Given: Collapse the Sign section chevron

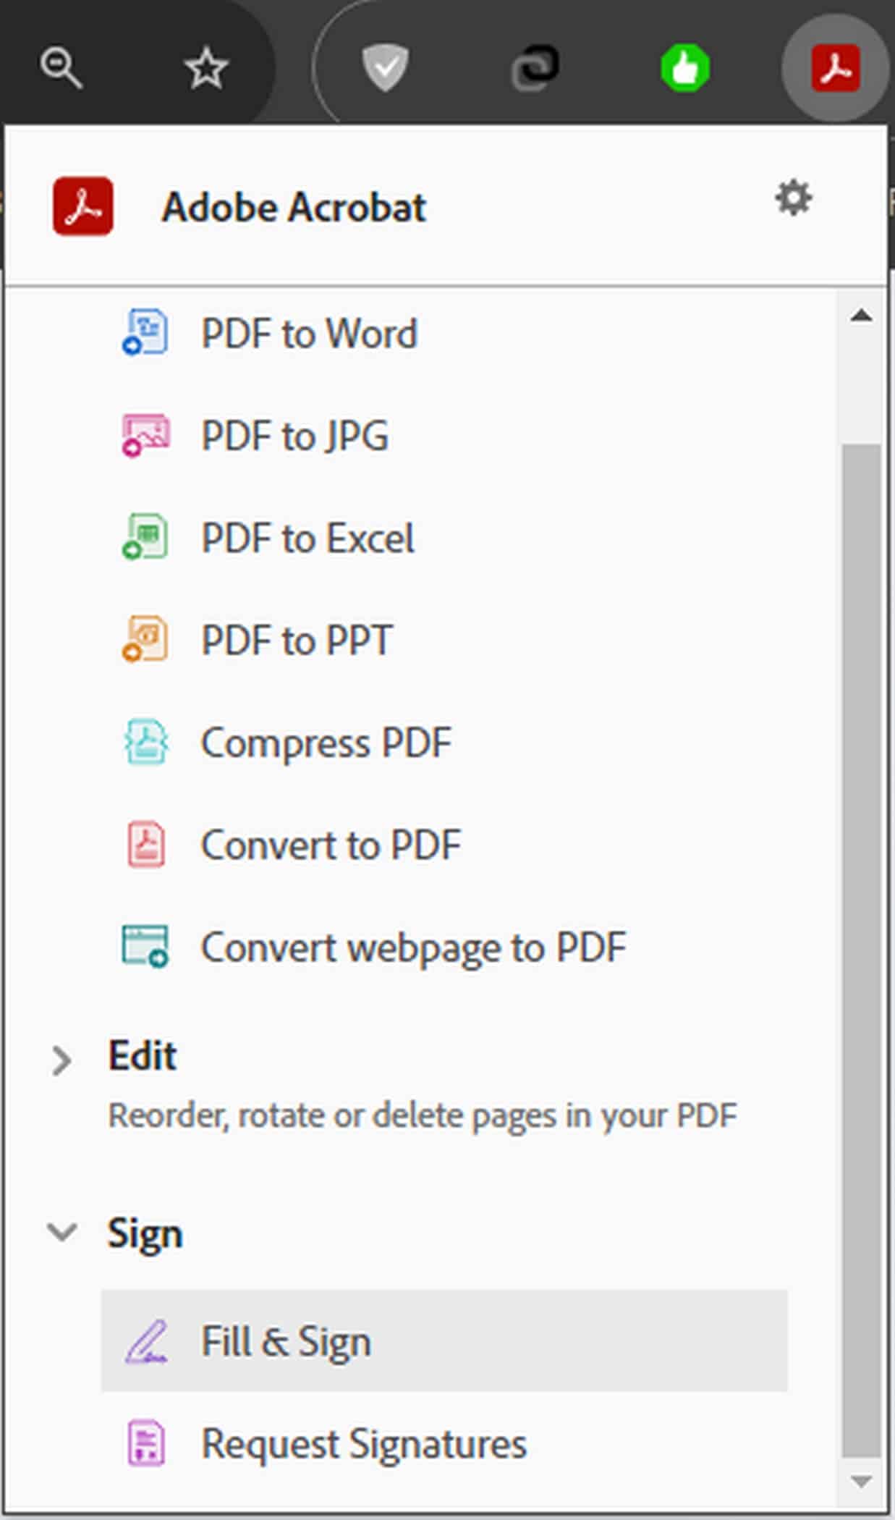Looking at the screenshot, I should [61, 1231].
